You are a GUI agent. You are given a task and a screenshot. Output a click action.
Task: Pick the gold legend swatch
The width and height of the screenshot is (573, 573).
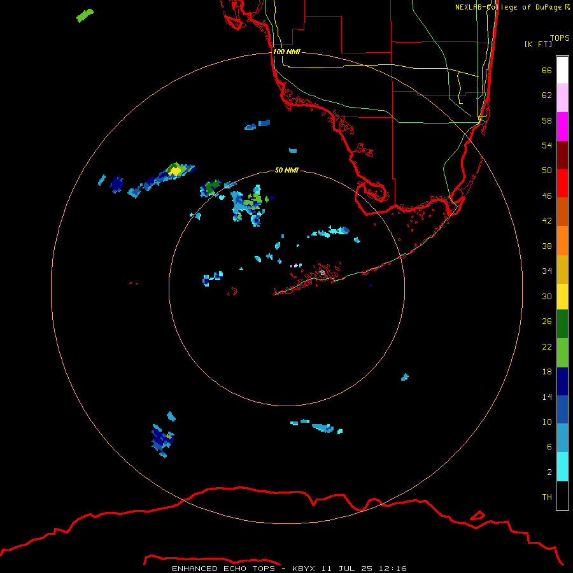point(562,270)
